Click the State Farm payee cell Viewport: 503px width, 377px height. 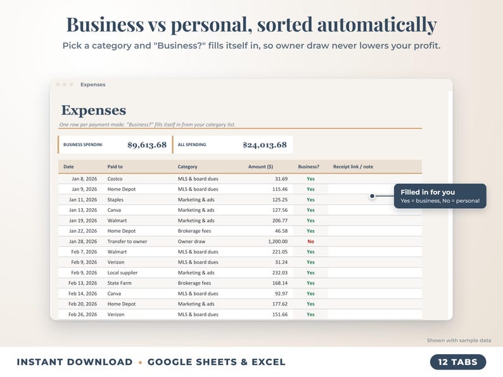coord(119,283)
